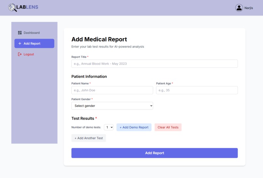Click the LabLens magnifier logo icon
Viewport: 263px width, 178px height.
point(13,8)
